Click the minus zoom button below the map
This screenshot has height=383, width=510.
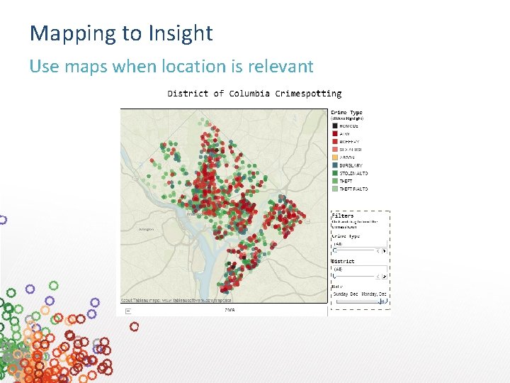[x=128, y=311]
